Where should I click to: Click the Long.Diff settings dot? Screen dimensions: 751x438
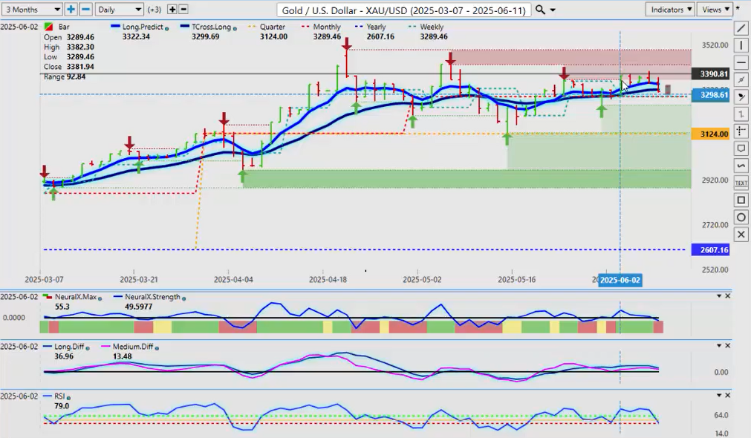click(x=88, y=347)
